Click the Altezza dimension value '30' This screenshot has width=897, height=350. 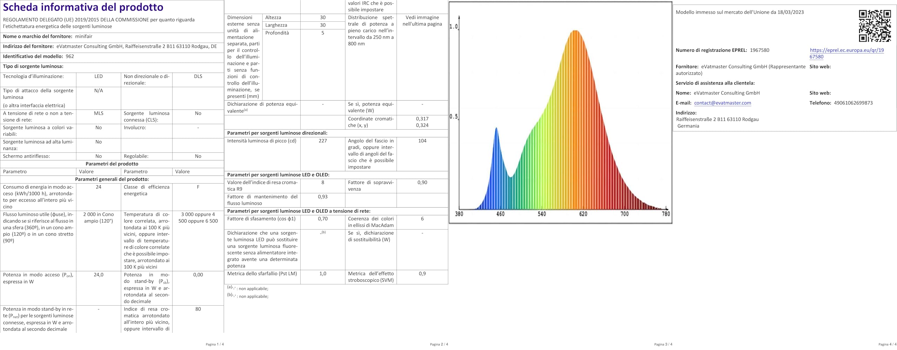click(x=323, y=17)
